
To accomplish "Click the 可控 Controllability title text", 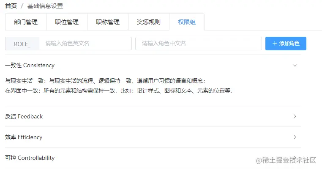I will click(x=30, y=158).
